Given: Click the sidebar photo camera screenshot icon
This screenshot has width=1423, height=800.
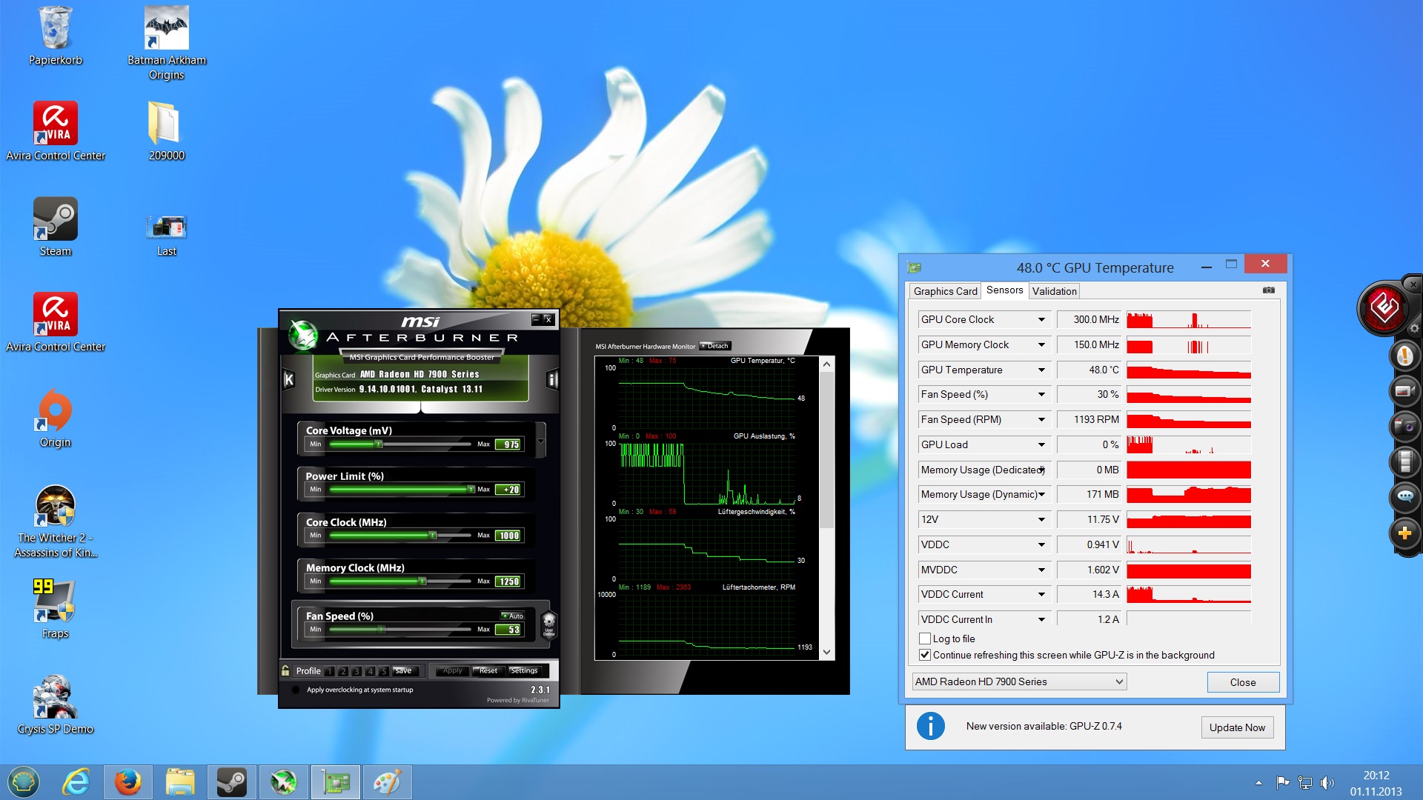Looking at the screenshot, I should pyautogui.click(x=1404, y=427).
